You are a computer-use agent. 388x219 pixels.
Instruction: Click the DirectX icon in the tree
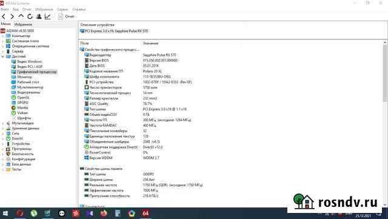(8, 138)
